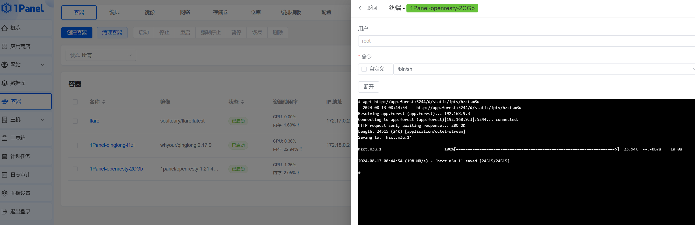Click the 工具箱 toolbox icon
The height and width of the screenshot is (225, 695).
[5, 138]
